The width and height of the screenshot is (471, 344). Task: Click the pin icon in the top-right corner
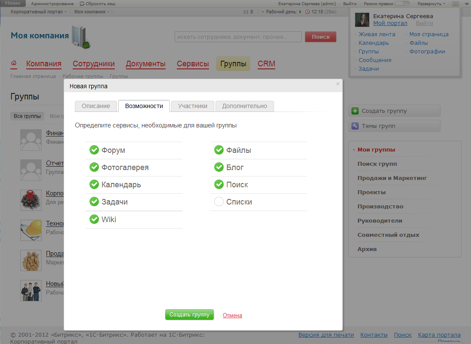click(467, 3)
